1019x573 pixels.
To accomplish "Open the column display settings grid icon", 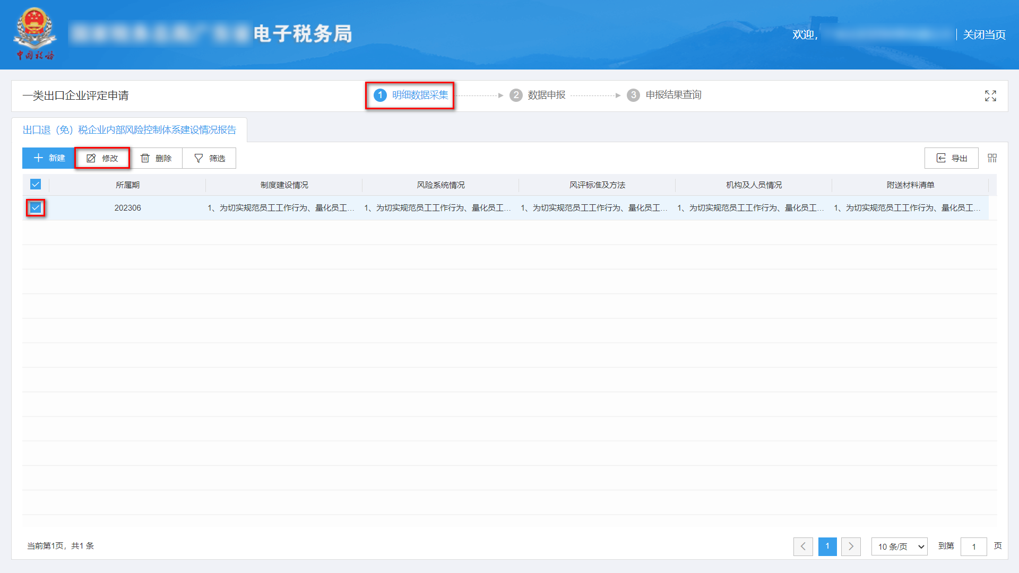I will pos(992,158).
